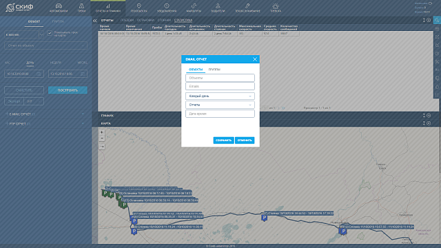Open the object selector dropdown arrow

click(41, 34)
